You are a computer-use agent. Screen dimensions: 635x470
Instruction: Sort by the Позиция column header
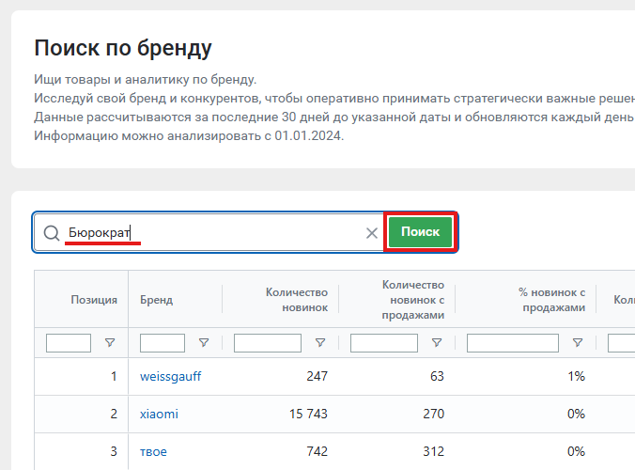(94, 300)
